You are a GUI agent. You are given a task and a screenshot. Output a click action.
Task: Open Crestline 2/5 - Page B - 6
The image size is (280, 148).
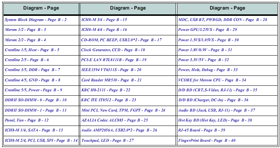[x=27, y=60]
